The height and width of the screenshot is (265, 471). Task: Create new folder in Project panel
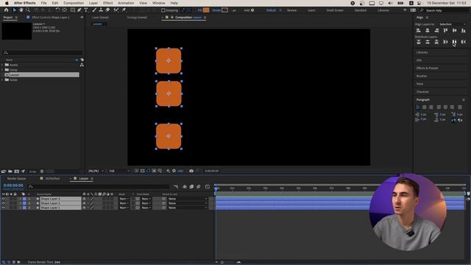coord(10,172)
